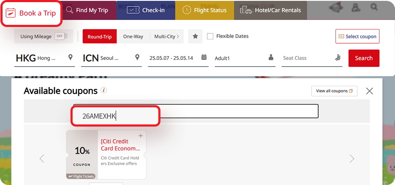Click the View all coupons button

tap(334, 91)
